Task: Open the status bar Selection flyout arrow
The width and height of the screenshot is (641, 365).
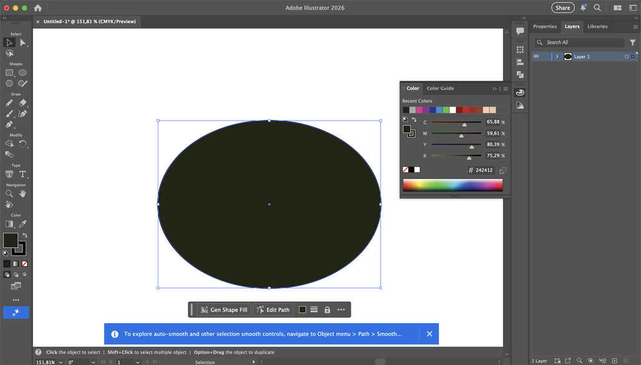Action: click(254, 362)
